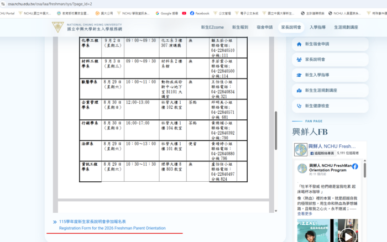The height and width of the screenshot is (242, 387).
Task: Click the embedded document scroll-down arrow
Action: [276, 211]
